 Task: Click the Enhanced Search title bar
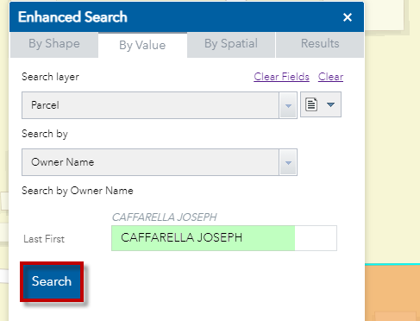click(x=186, y=17)
